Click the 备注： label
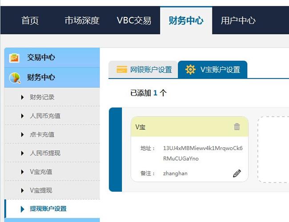Viewport: 289px width, 222px height. 148,174
